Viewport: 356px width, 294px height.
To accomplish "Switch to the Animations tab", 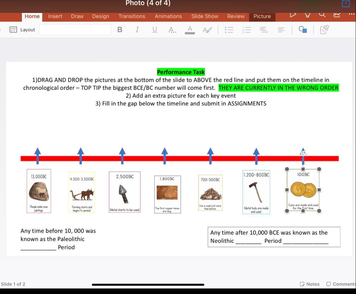I will point(168,16).
